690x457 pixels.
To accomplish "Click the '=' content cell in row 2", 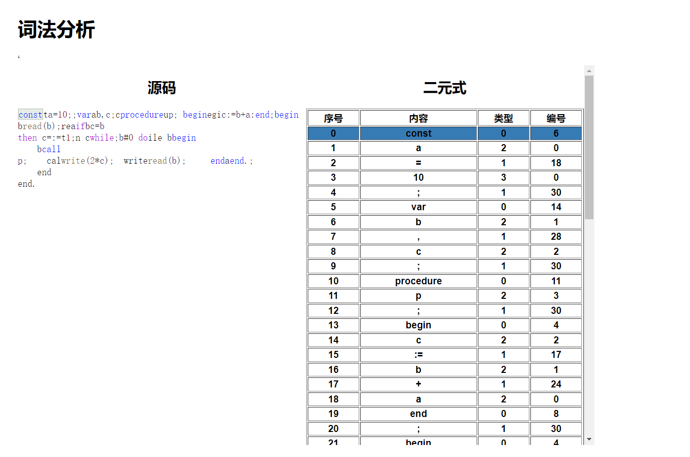I will pyautogui.click(x=418, y=163).
